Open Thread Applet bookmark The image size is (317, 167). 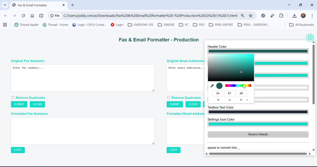[x=26, y=25]
